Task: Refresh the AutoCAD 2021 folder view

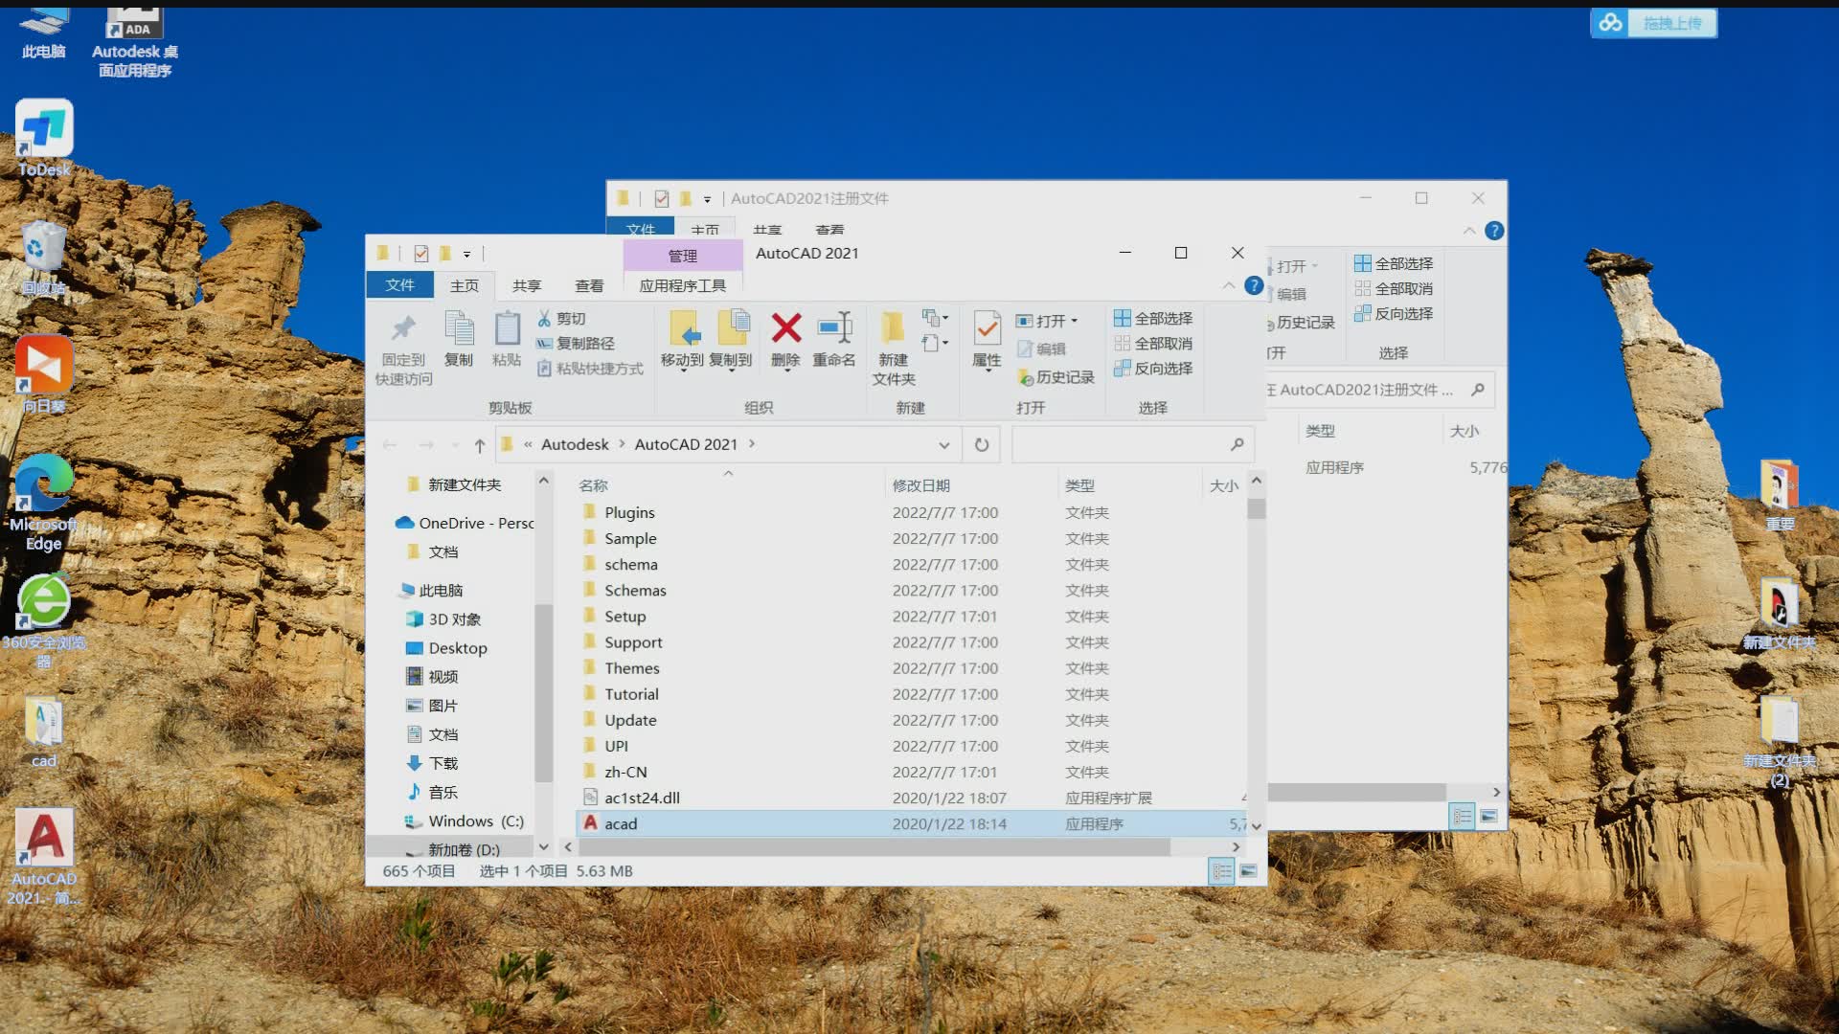Action: click(x=982, y=444)
